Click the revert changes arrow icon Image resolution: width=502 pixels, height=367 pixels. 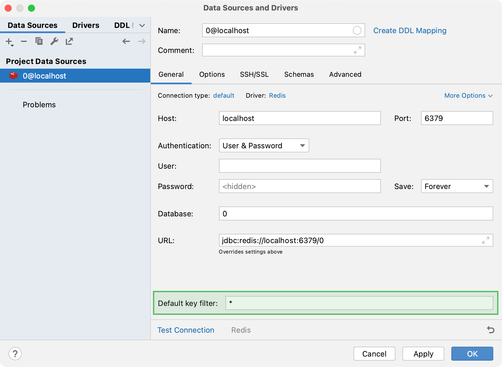pos(491,330)
